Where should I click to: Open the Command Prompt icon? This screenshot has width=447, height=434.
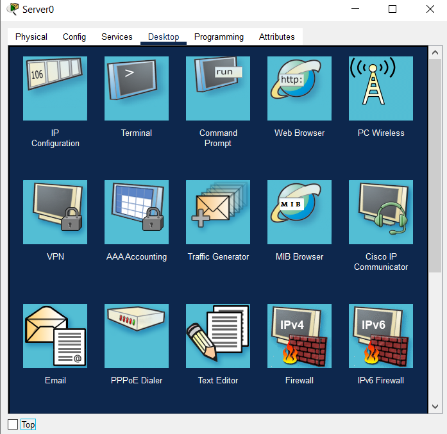(x=218, y=88)
